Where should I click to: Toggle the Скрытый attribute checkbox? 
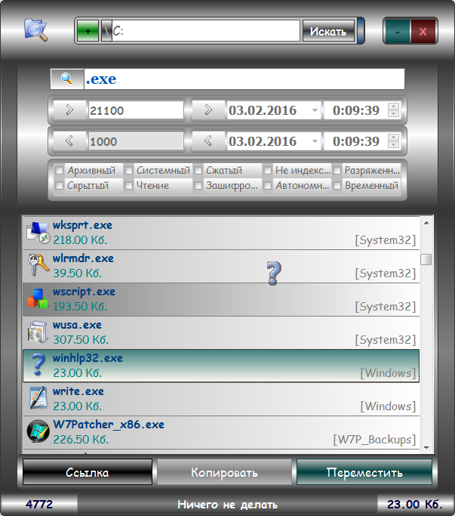click(x=60, y=186)
